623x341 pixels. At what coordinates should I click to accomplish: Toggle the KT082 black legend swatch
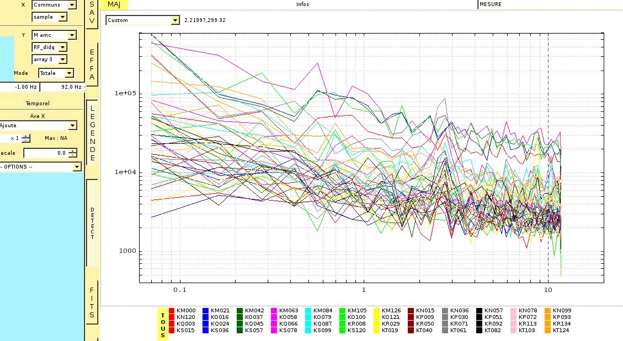tap(479, 331)
